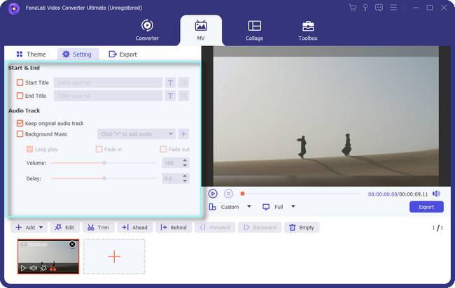Click the Backward button

[260, 227]
